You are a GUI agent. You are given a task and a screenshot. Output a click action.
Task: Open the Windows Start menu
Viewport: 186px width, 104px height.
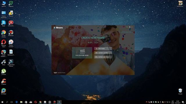pyautogui.click(x=2, y=102)
